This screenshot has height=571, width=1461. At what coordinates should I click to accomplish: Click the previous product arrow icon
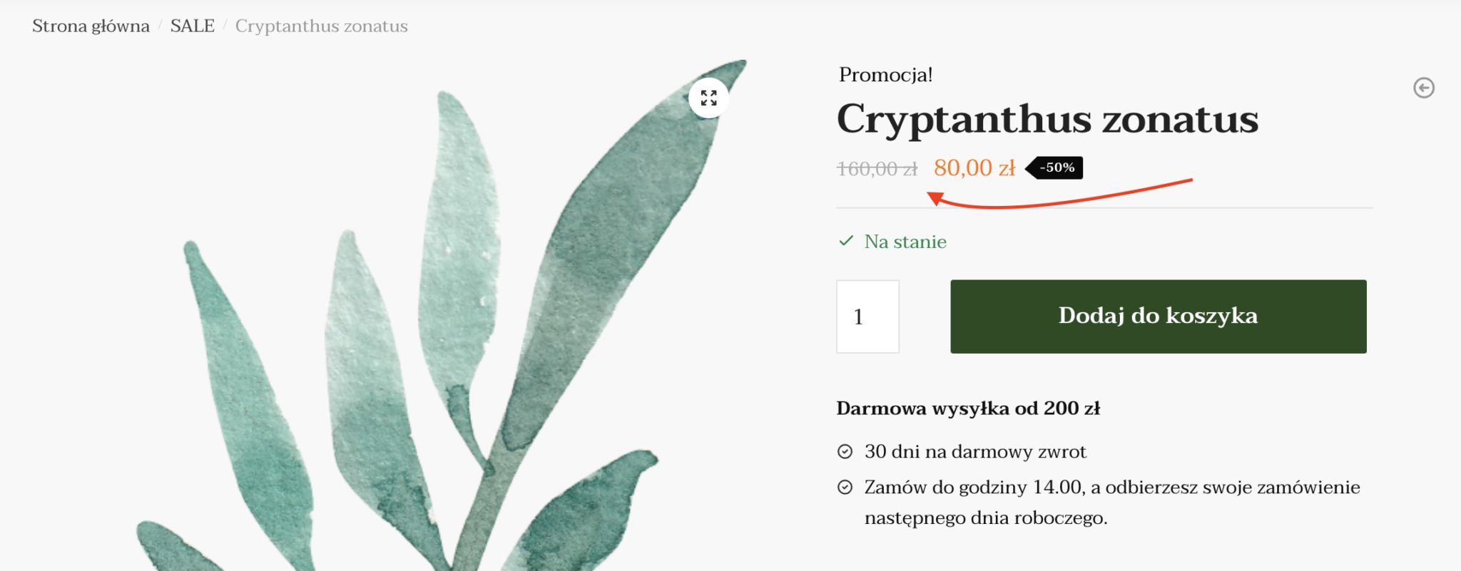pyautogui.click(x=1424, y=88)
